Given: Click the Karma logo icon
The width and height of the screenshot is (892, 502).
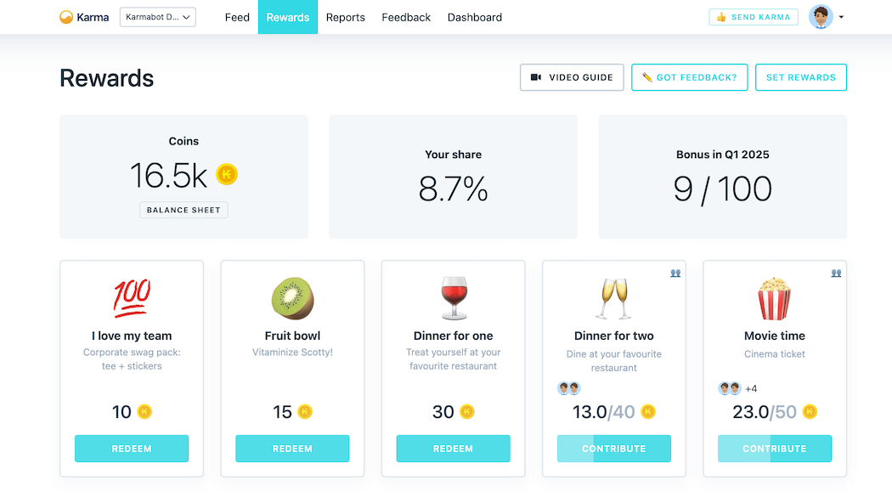Looking at the screenshot, I should (66, 17).
